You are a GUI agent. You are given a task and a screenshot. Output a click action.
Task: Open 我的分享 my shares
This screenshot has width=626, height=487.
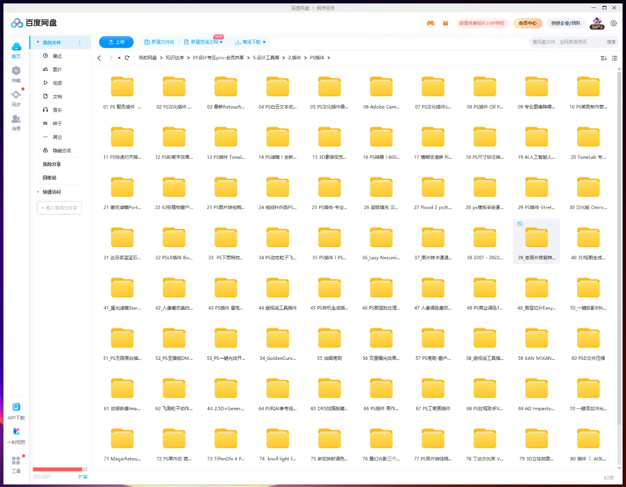(x=52, y=164)
